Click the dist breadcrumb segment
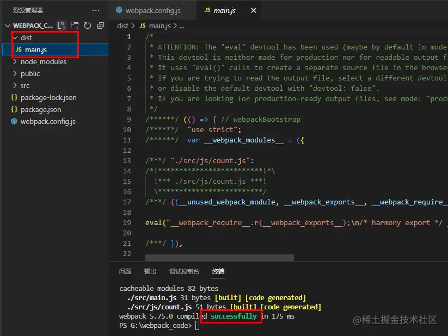448x336 pixels. [122, 26]
